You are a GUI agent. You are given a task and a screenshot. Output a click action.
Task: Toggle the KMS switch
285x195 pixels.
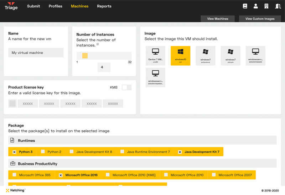(x=127, y=87)
